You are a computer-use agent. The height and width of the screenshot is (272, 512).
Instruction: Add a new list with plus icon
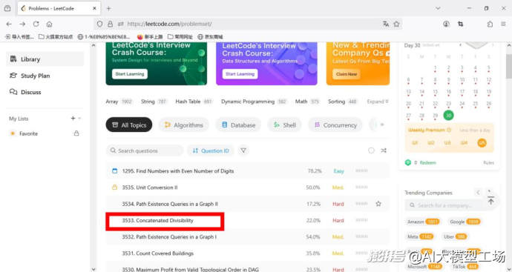click(73, 119)
